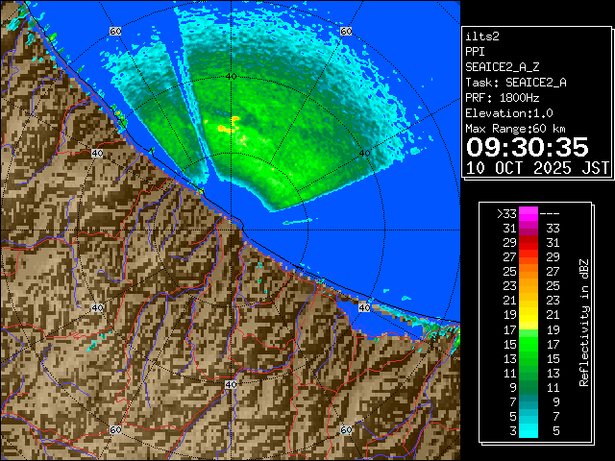Click the orange 23 dBZ legend band
615x461 pixels.
pyautogui.click(x=529, y=285)
